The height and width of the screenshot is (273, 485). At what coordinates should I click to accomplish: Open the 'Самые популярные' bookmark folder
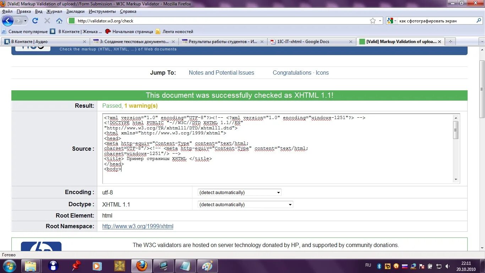(x=25, y=32)
